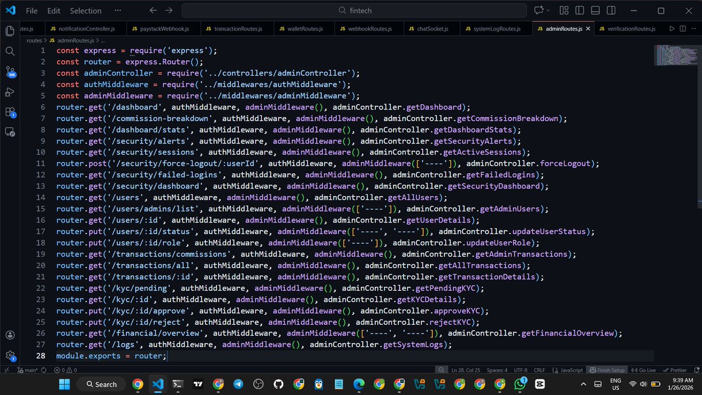Switch to the transactionRoutes.js tab
Screen dimensions: 702x395
point(238,29)
